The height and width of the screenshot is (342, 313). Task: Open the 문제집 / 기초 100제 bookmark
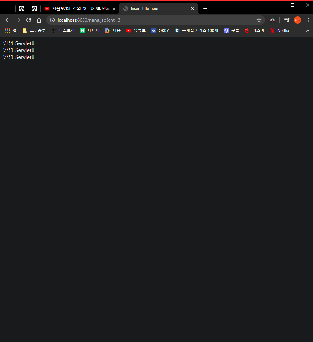[196, 31]
